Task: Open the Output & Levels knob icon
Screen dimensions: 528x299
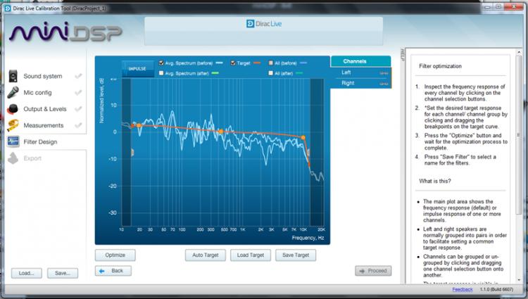Action: click(x=13, y=109)
